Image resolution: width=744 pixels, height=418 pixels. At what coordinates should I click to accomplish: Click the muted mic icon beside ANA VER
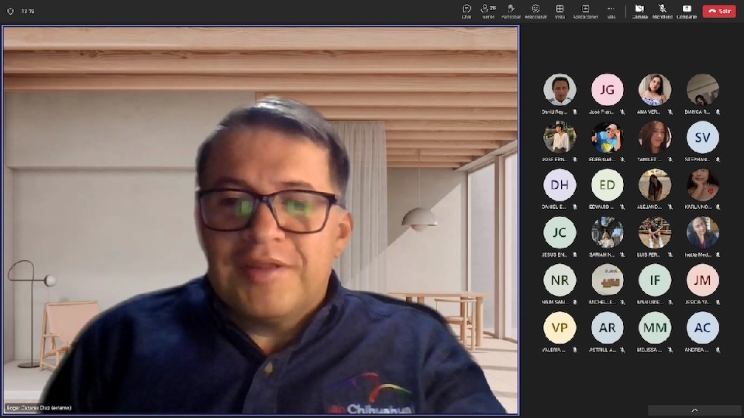[x=670, y=112]
